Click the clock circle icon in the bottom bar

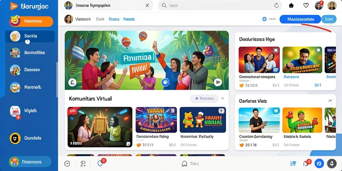click(x=67, y=164)
